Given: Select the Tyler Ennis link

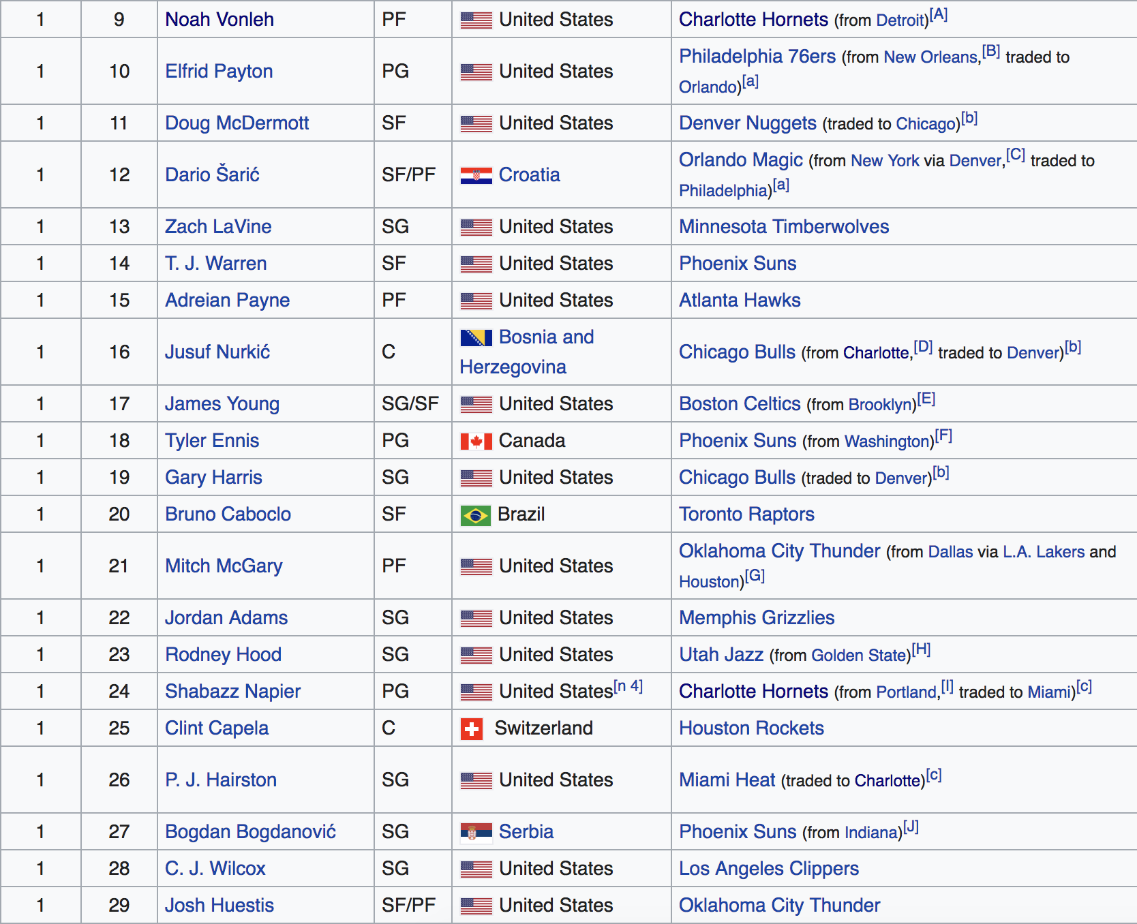Looking at the screenshot, I should [x=212, y=440].
